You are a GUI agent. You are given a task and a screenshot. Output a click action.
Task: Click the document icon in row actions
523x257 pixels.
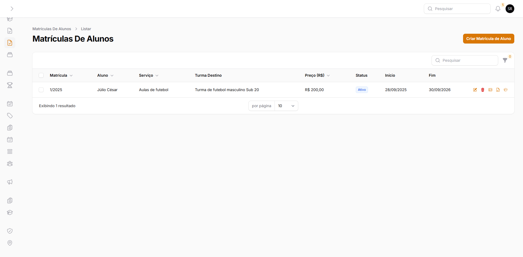[498, 90]
